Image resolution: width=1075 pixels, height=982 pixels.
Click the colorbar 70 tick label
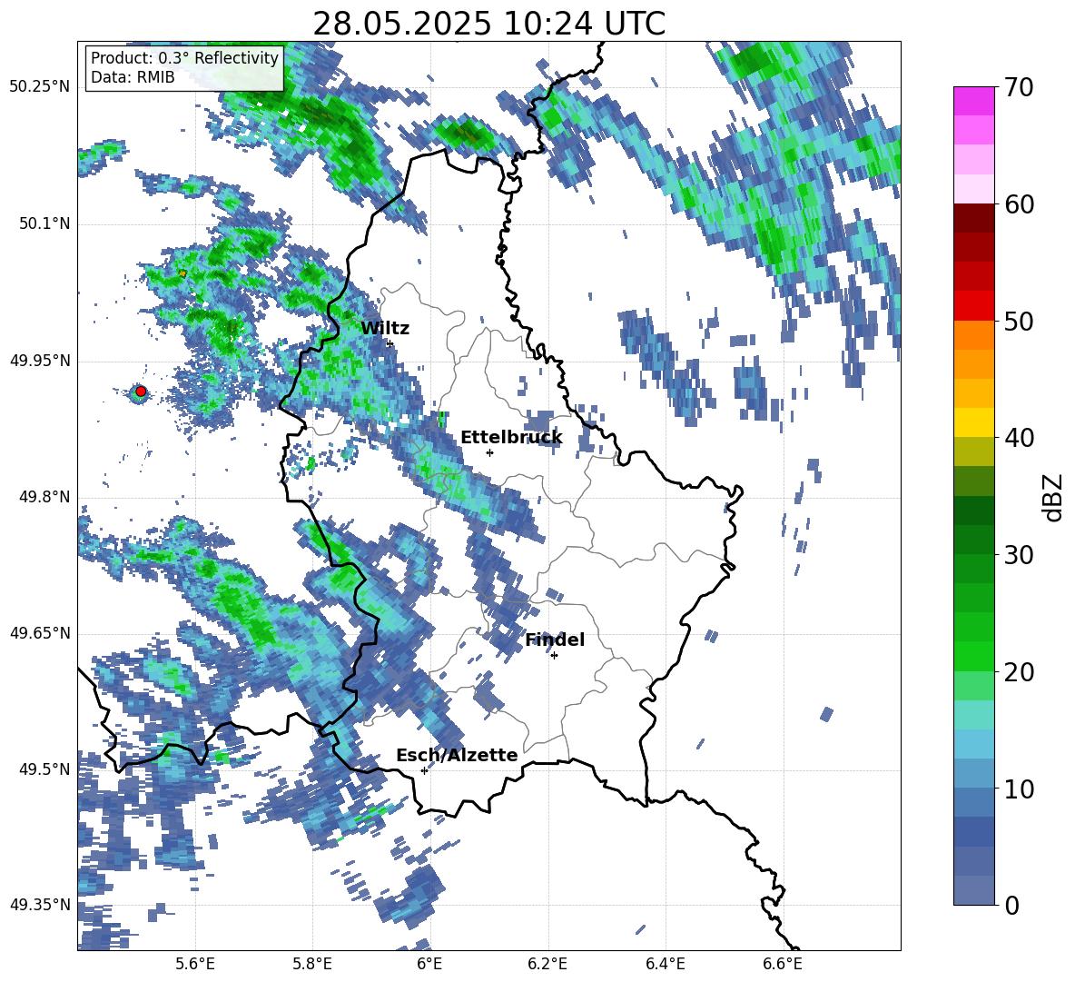(x=1019, y=87)
